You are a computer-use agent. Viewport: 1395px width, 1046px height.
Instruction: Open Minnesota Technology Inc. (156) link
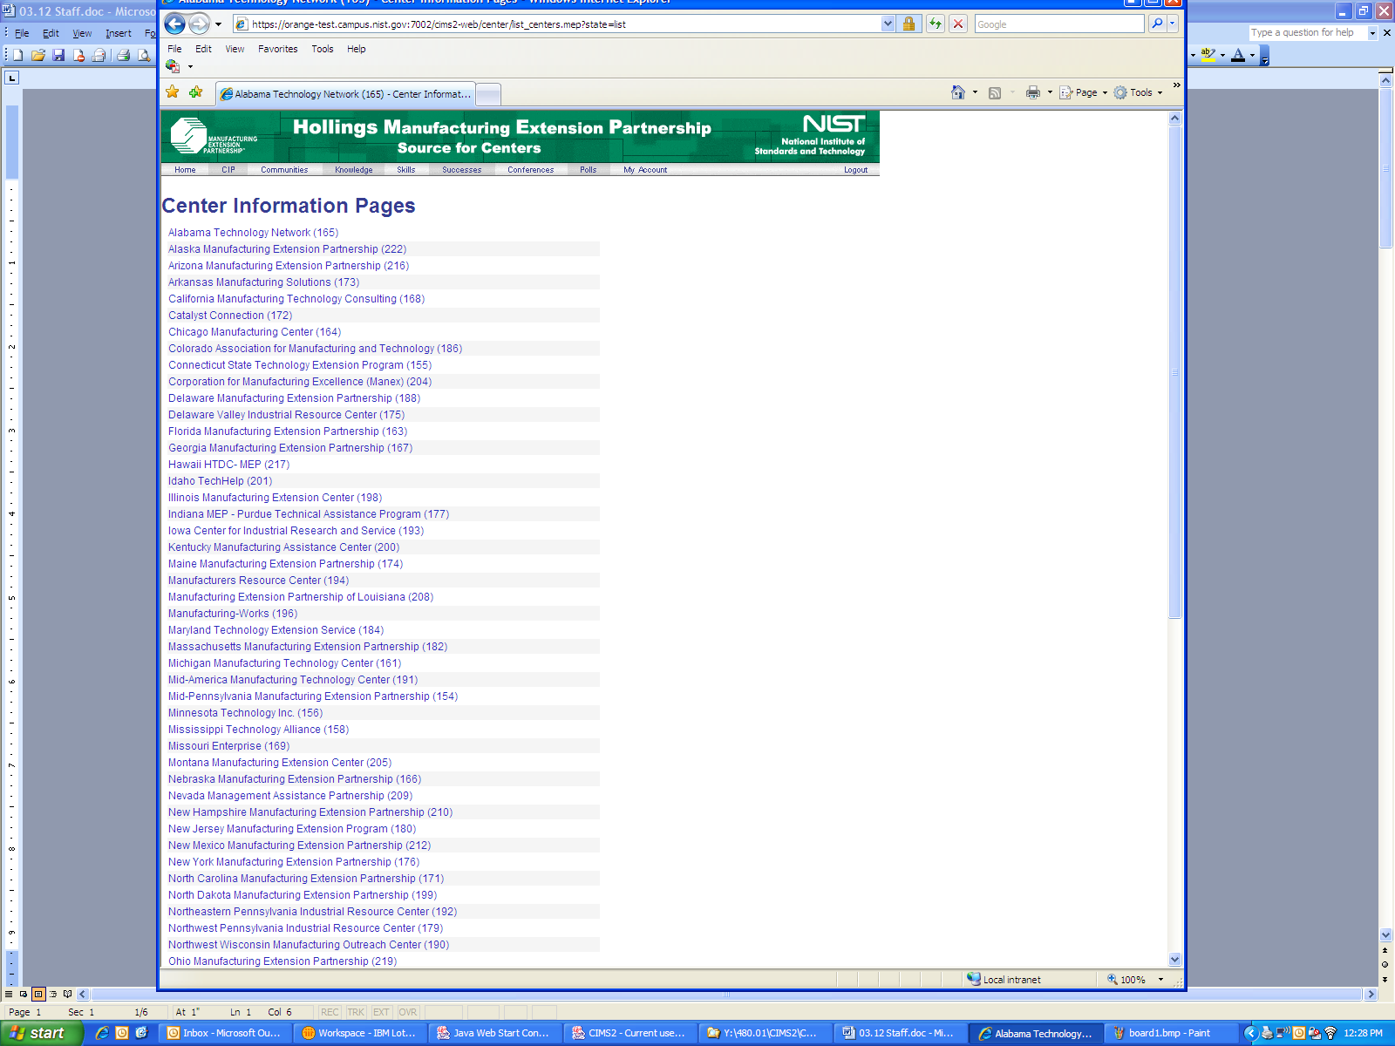pos(245,713)
